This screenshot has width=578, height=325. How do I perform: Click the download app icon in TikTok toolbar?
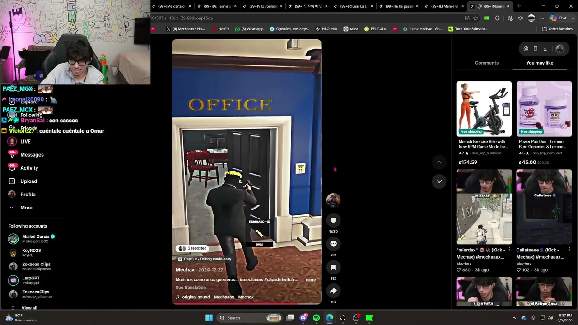click(x=545, y=49)
